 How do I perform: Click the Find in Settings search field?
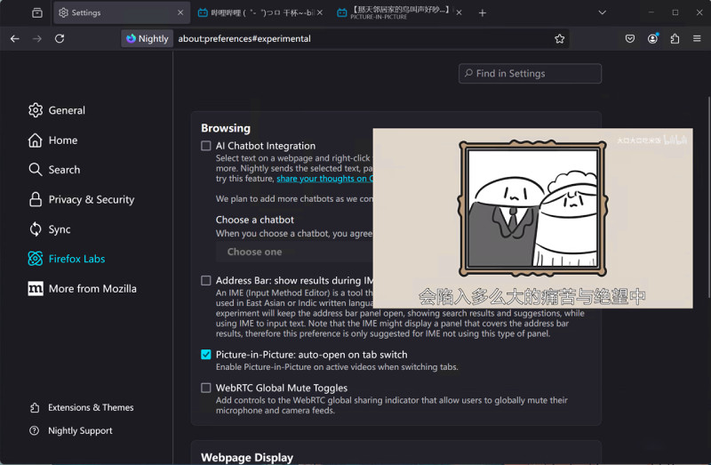coord(530,74)
